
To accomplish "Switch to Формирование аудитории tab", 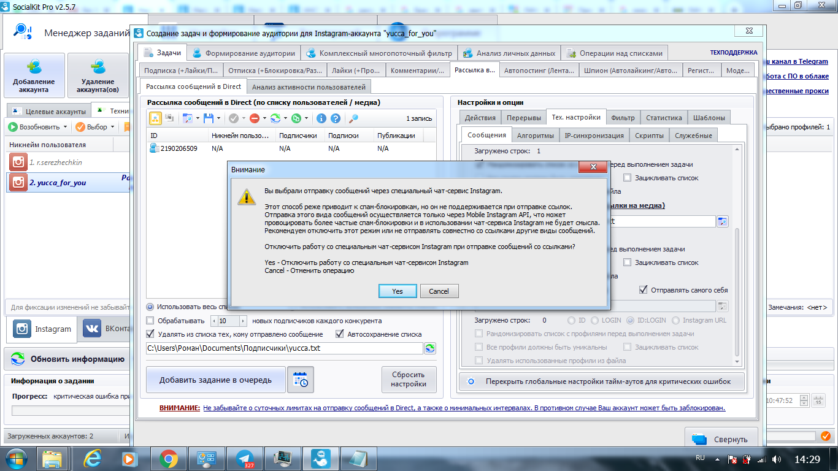I will point(245,53).
